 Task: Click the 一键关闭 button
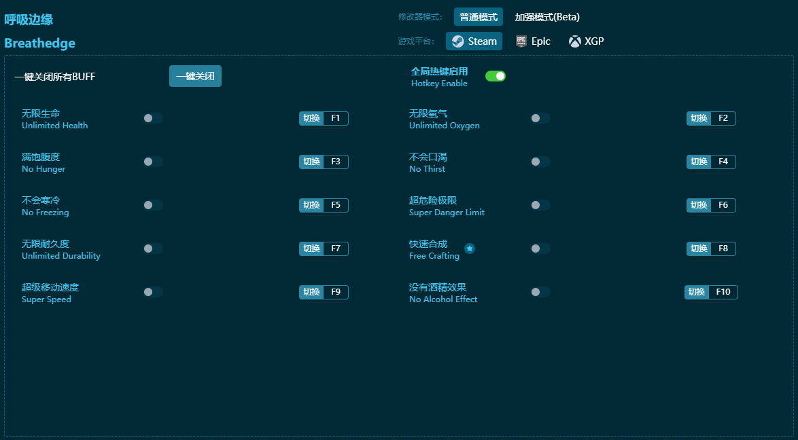tap(196, 76)
